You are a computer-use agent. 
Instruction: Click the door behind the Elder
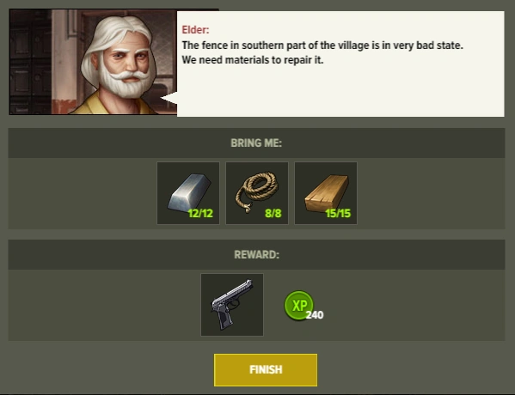(x=30, y=62)
